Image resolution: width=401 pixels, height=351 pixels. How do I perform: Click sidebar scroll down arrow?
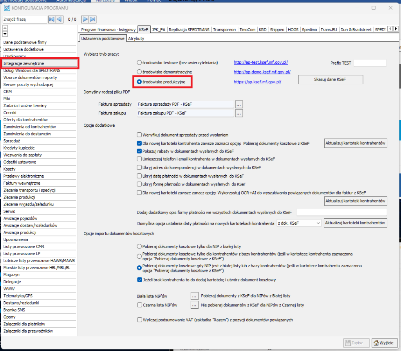click(5, 34)
